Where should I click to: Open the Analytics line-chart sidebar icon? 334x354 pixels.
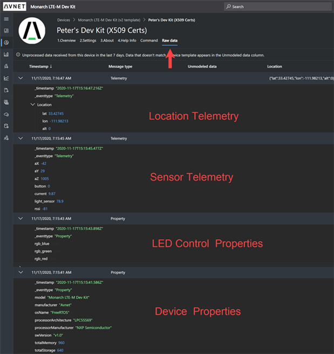(x=6, y=78)
